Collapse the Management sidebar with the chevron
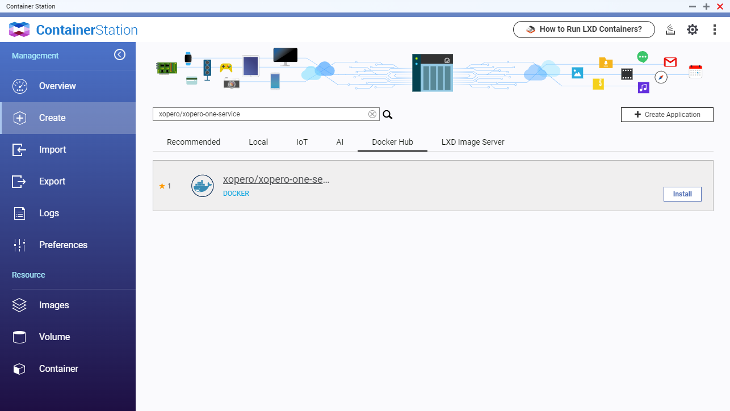This screenshot has height=411, width=730. tap(120, 54)
